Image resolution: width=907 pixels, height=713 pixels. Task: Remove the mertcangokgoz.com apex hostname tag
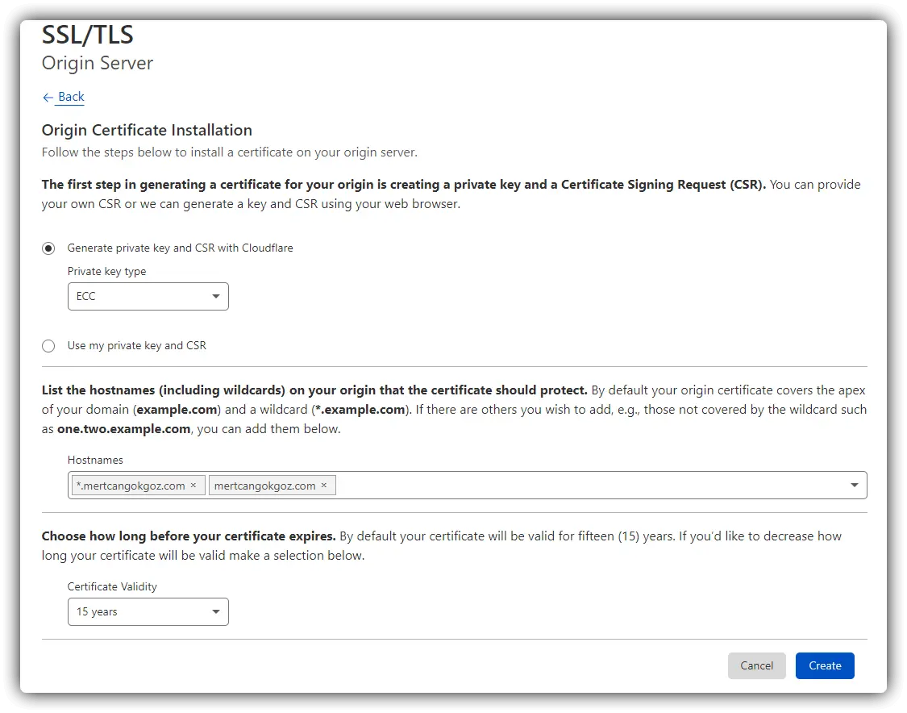pos(324,486)
